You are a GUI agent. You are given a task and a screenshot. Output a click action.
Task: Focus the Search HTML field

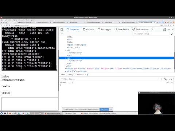(151, 34)
